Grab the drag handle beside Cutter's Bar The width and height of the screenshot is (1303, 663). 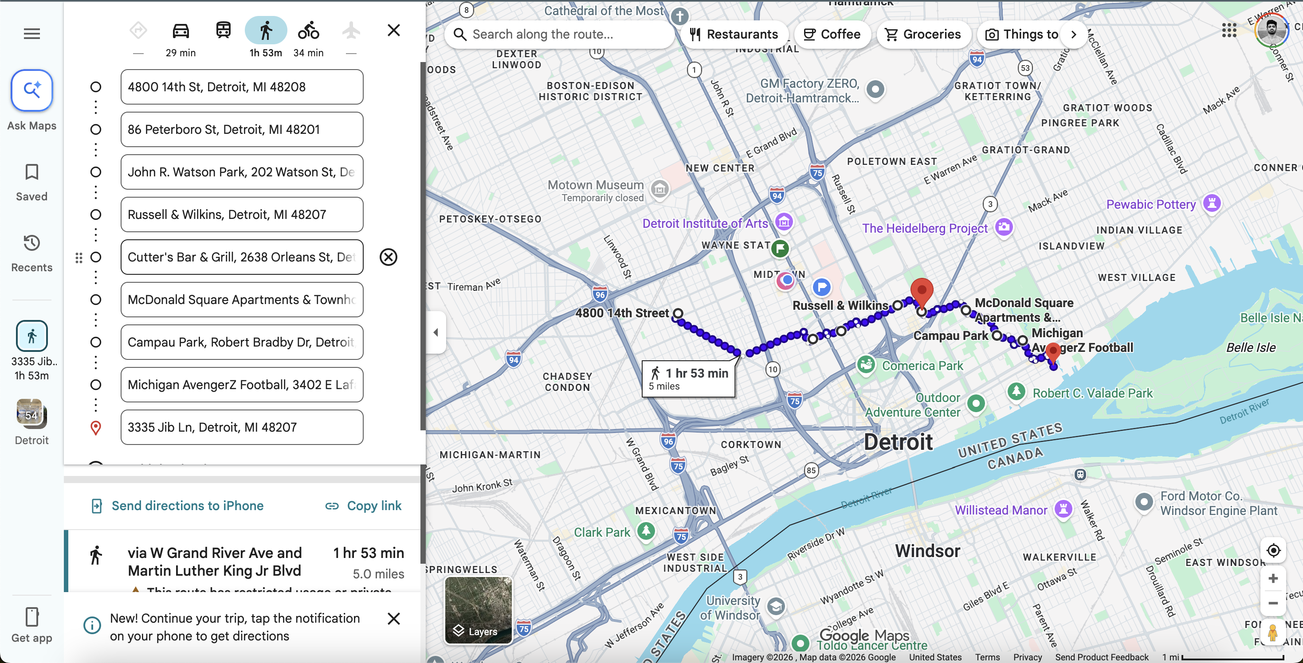pyautogui.click(x=79, y=258)
